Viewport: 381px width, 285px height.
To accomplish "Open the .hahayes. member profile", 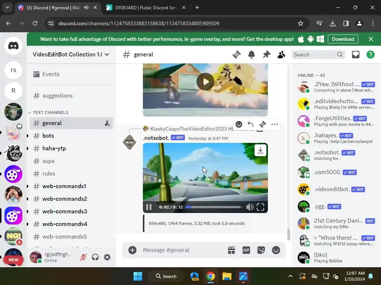I will point(336,138).
